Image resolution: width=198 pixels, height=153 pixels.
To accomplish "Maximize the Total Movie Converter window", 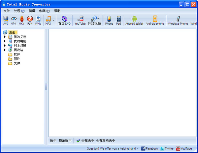I will coord(188,5).
